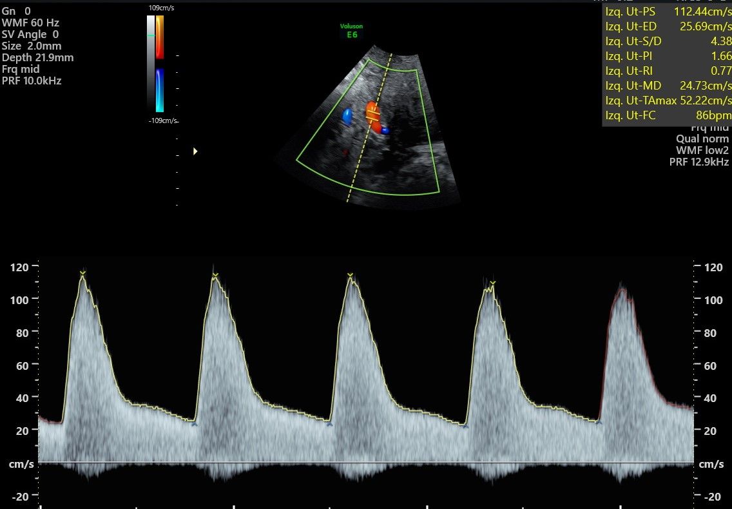Select the Izq. Ut-PS measurement row
The width and height of the screenshot is (732, 509).
pos(668,12)
